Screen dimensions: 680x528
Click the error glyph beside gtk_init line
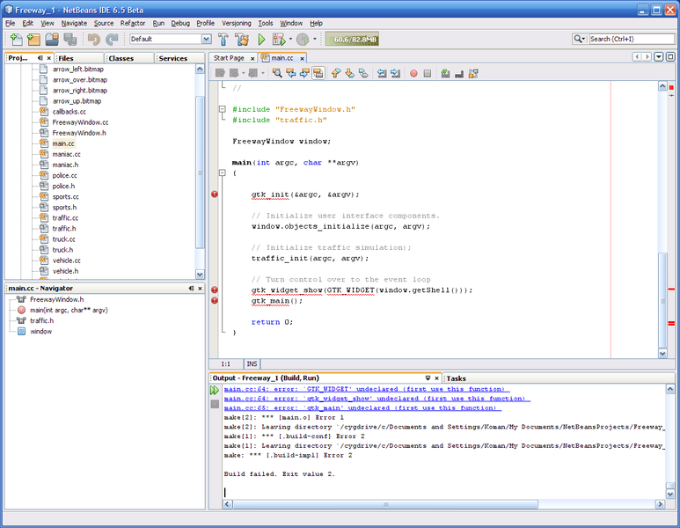click(215, 194)
